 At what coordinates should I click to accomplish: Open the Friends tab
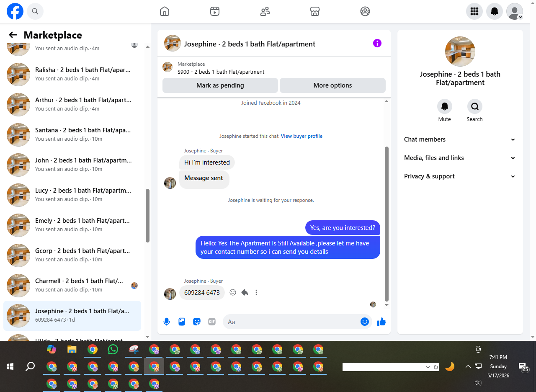point(265,11)
